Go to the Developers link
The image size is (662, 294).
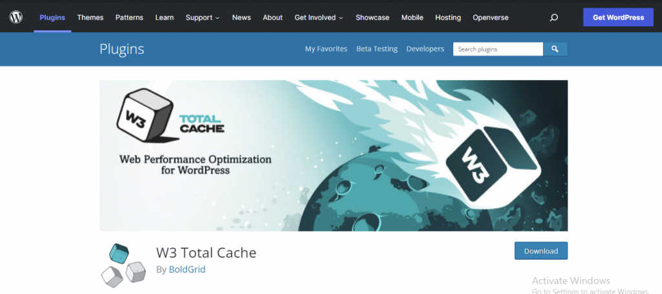pos(425,49)
